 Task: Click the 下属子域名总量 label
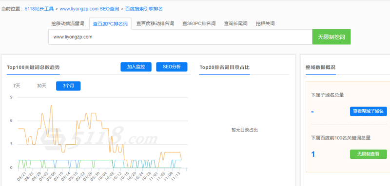point(327,95)
